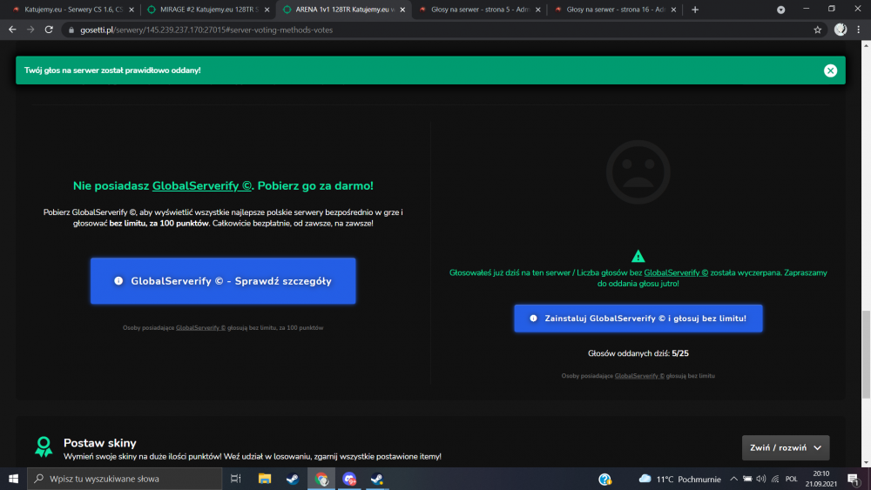Open Chrome three-dot menu
Image resolution: width=871 pixels, height=490 pixels.
tap(859, 30)
